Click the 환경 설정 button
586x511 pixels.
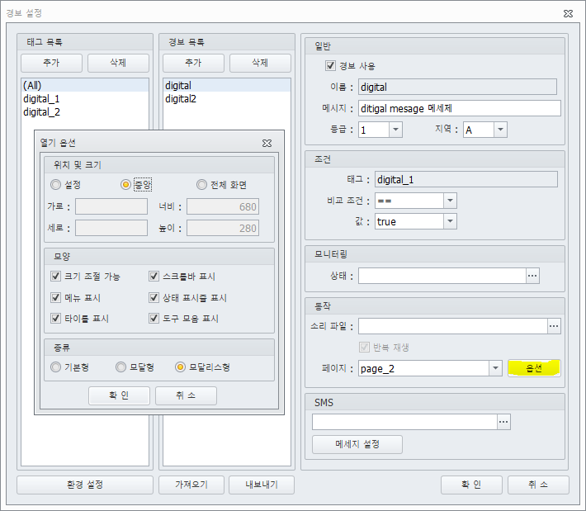85,485
